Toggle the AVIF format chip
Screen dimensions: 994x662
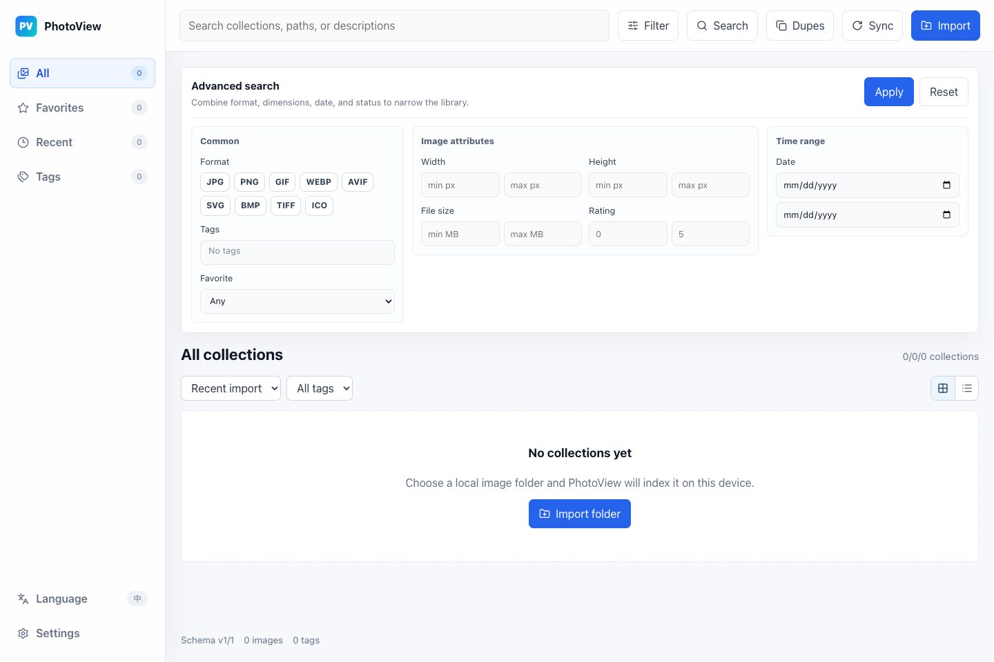point(358,182)
